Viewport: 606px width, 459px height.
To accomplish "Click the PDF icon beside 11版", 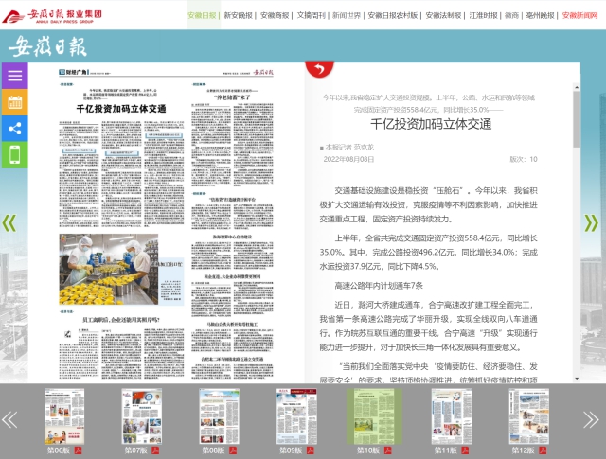I will [464, 450].
